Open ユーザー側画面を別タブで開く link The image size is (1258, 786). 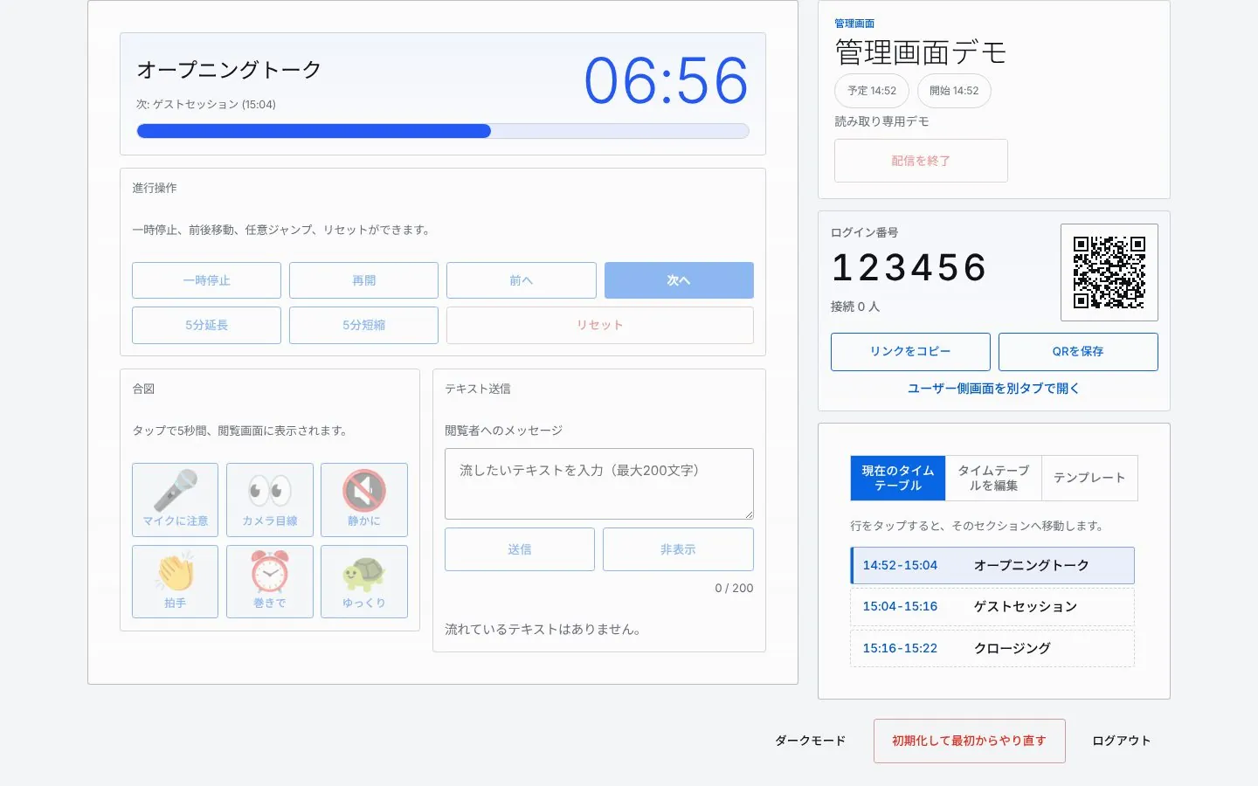(994, 389)
